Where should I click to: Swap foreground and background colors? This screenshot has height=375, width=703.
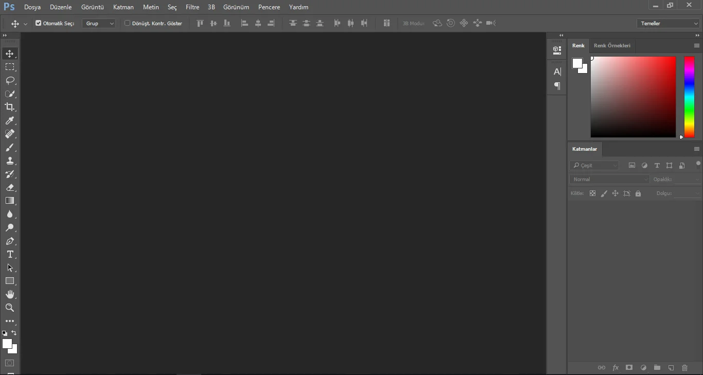(14, 333)
